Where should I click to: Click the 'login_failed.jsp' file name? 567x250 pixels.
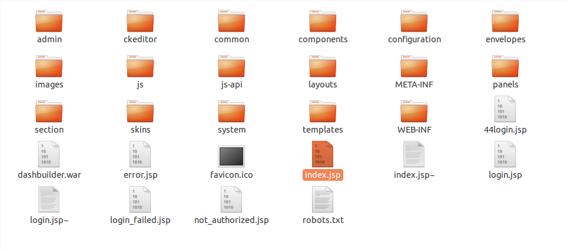pyautogui.click(x=140, y=220)
